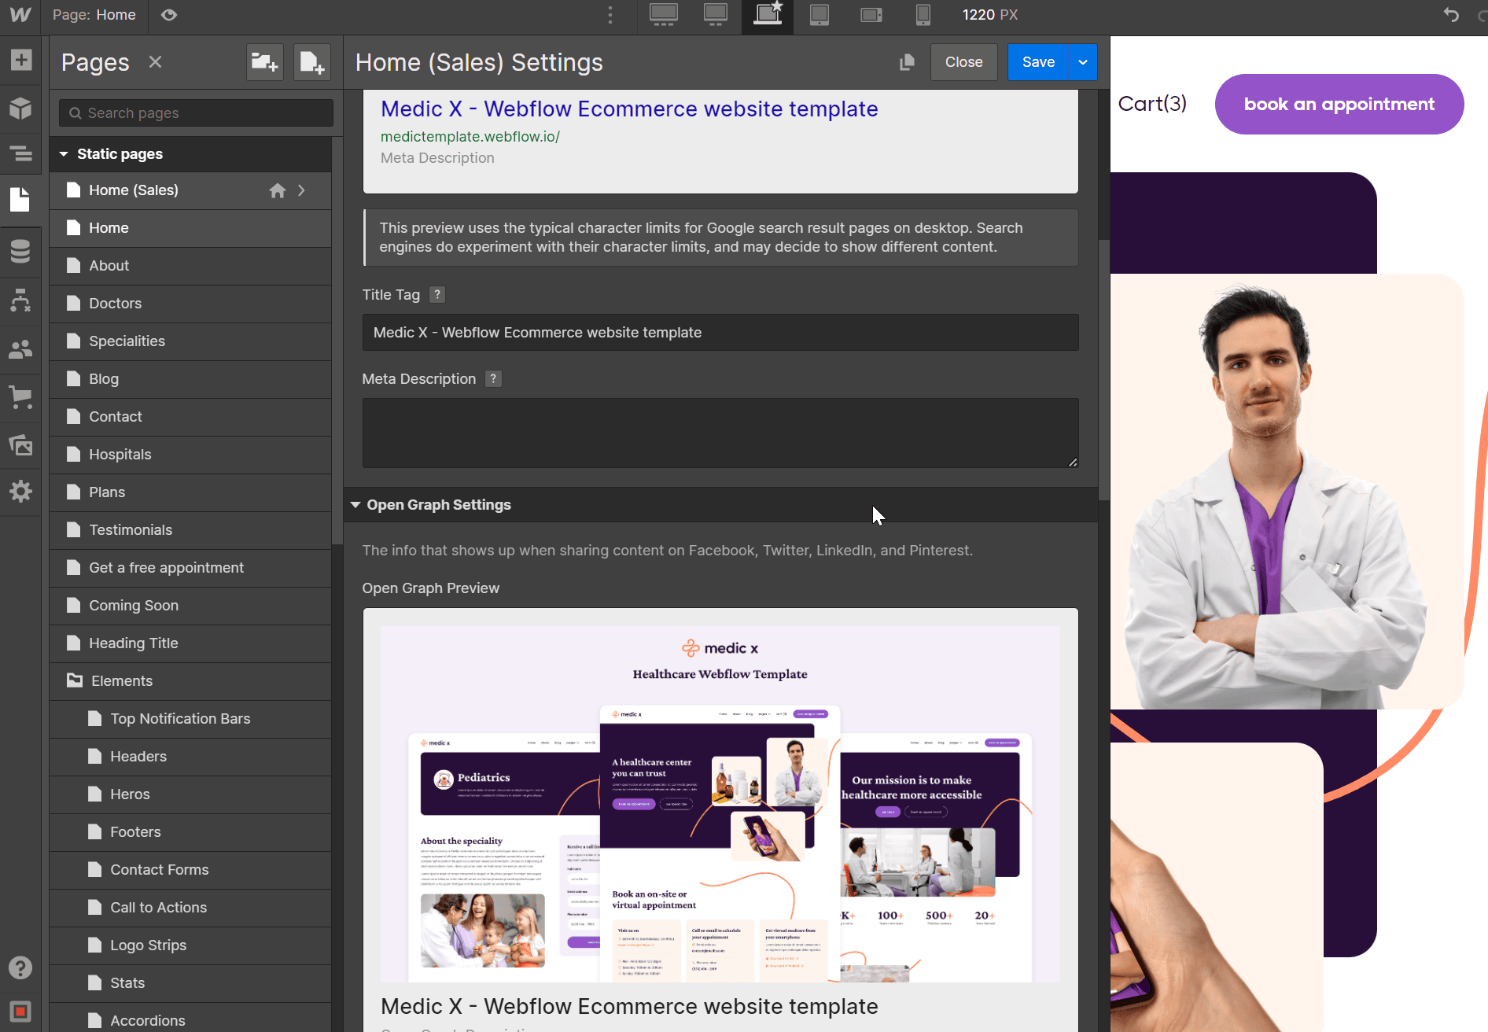The image size is (1488, 1032).
Task: Switch to mobile landscape breakpoint
Action: pyautogui.click(x=871, y=15)
